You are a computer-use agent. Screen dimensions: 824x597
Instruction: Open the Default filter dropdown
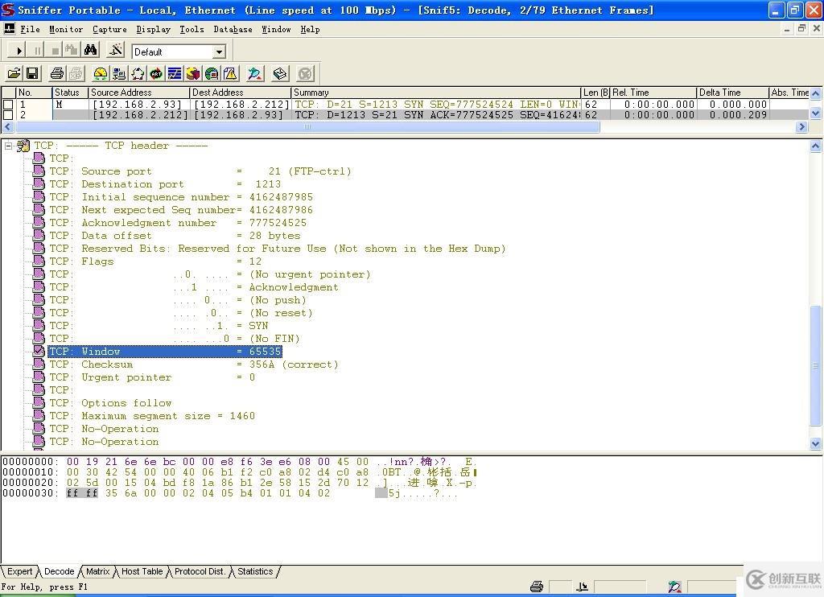[x=220, y=51]
